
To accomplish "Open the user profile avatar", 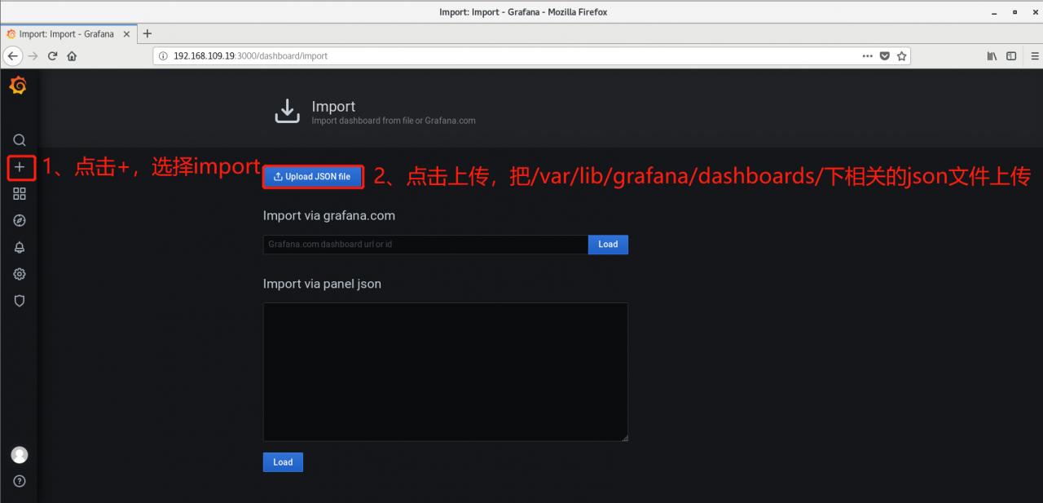I will pos(20,455).
